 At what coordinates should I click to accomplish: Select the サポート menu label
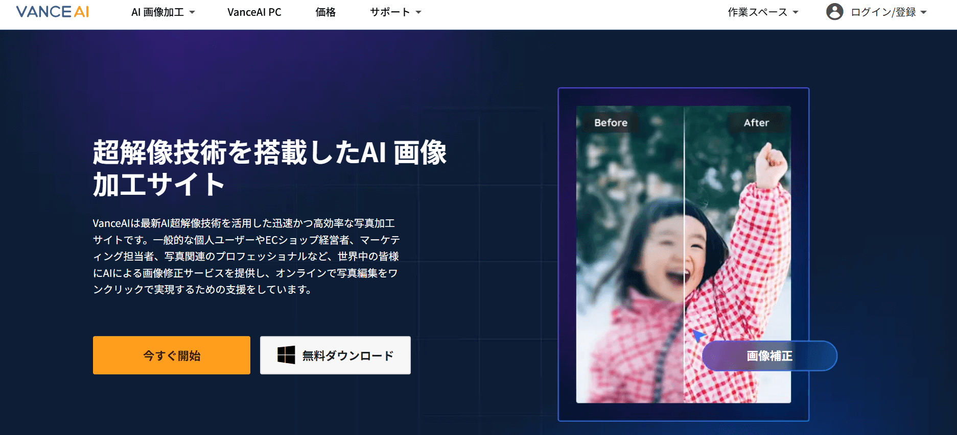pos(390,12)
